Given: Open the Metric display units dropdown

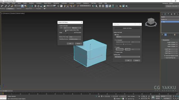Looking at the screenshot, I should tap(128, 37).
